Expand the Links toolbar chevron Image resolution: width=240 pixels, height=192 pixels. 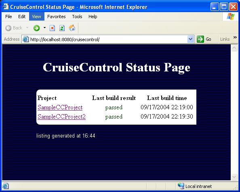[235, 38]
